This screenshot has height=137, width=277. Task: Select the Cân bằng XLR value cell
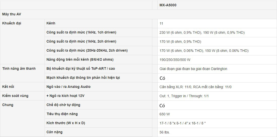coord(195,87)
